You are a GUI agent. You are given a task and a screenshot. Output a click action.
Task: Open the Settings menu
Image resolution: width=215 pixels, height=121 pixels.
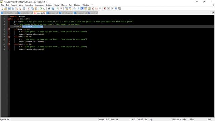click(x=49, y=5)
